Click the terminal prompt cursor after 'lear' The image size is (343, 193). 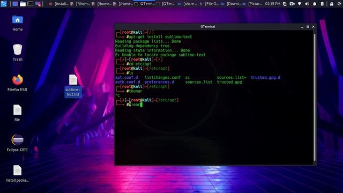141,105
